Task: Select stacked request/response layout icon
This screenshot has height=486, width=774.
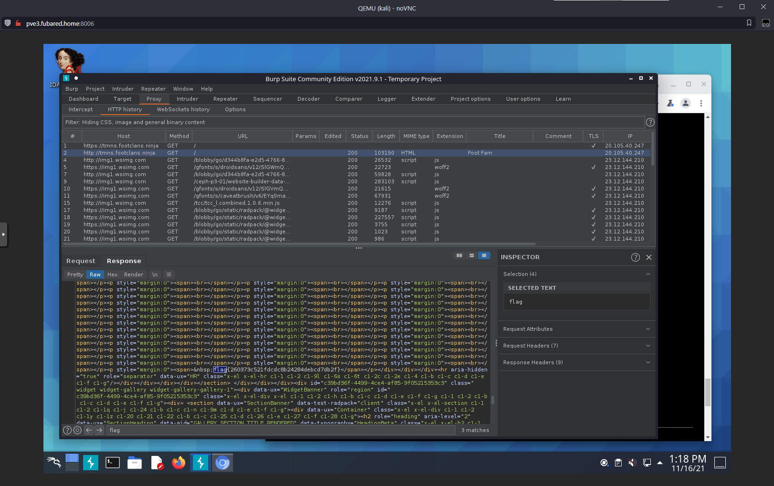Action: (x=472, y=255)
